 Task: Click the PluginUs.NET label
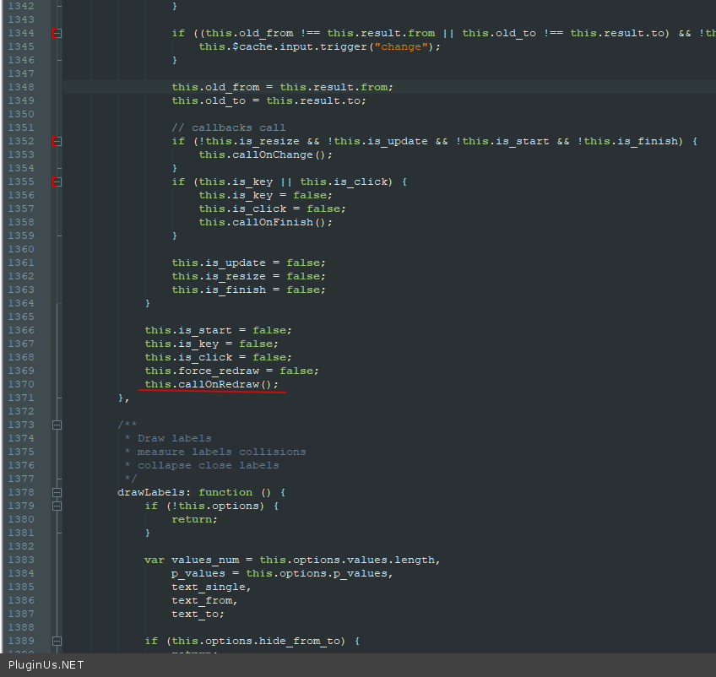point(46,665)
